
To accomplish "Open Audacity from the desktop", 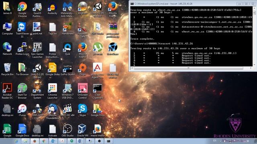I will coord(53,8).
